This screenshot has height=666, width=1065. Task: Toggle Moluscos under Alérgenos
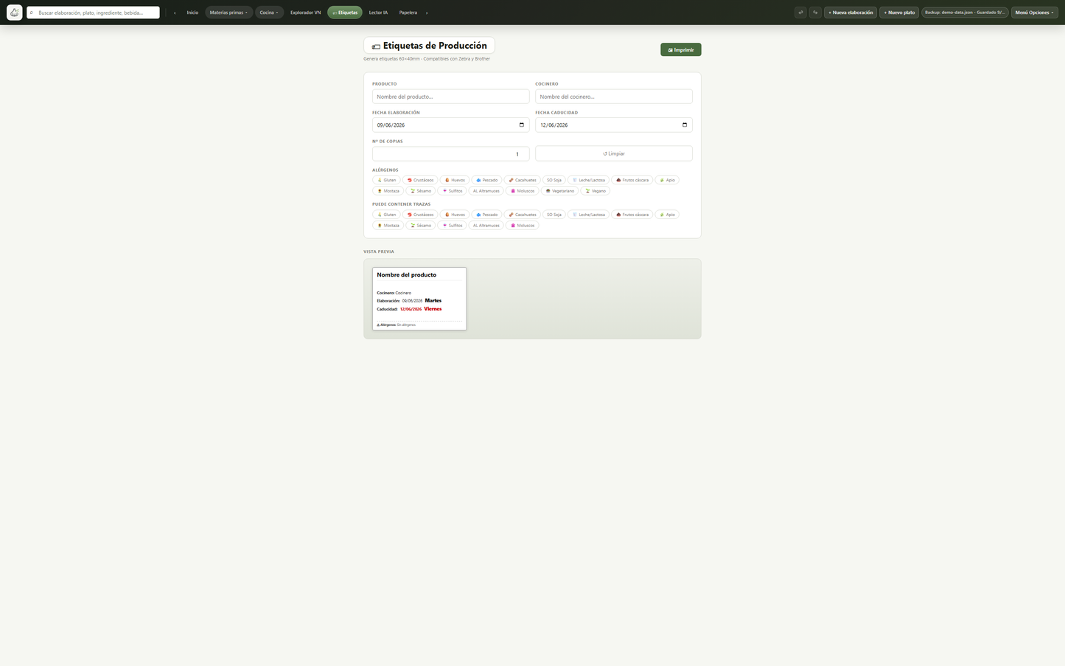click(523, 191)
